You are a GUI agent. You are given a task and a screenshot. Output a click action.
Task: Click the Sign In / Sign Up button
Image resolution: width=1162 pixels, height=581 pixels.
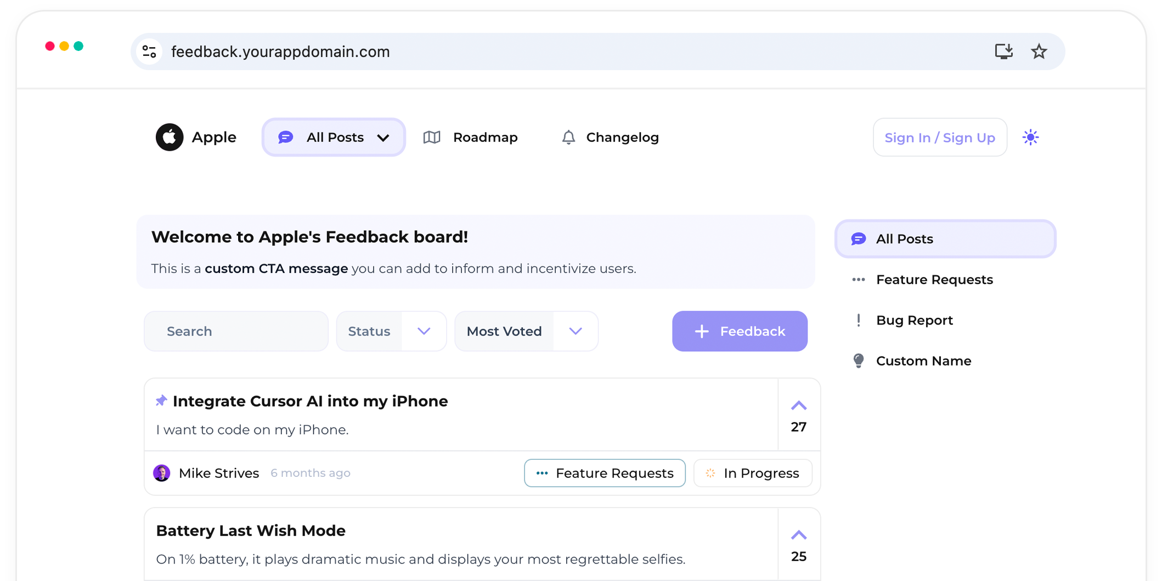(x=940, y=137)
